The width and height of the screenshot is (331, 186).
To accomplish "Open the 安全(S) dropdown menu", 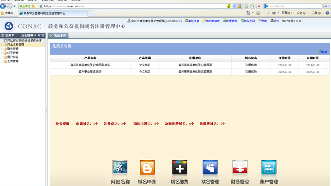I will pos(303,13).
